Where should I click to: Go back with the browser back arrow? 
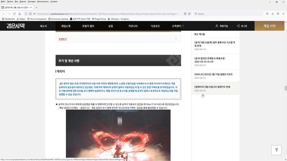pos(3,14)
